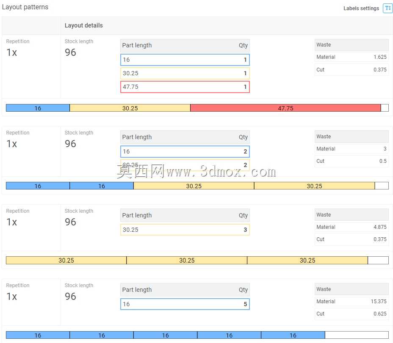Screen dimensions: 393x343
Task: Click Cut waste row beside Material 3
Action: coord(351,161)
